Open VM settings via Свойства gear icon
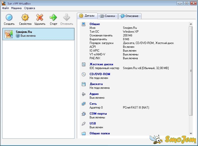Viewport: 198px width, 146px height. click(25, 17)
